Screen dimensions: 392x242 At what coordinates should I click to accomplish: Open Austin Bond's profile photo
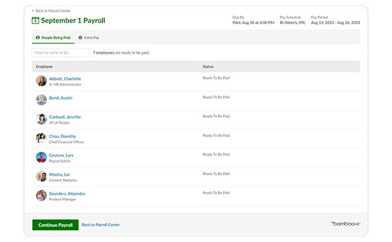pyautogui.click(x=41, y=100)
